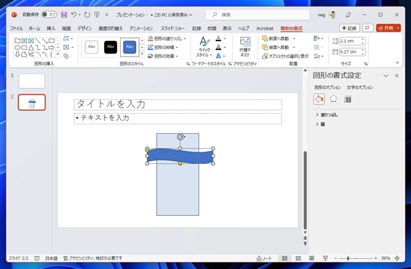411x269 pixels.
Task: Focus the 検索 search box
Action: 257,15
